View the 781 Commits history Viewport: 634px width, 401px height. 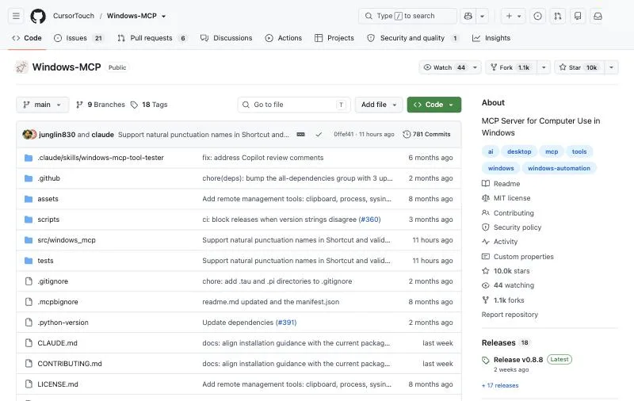tap(426, 134)
